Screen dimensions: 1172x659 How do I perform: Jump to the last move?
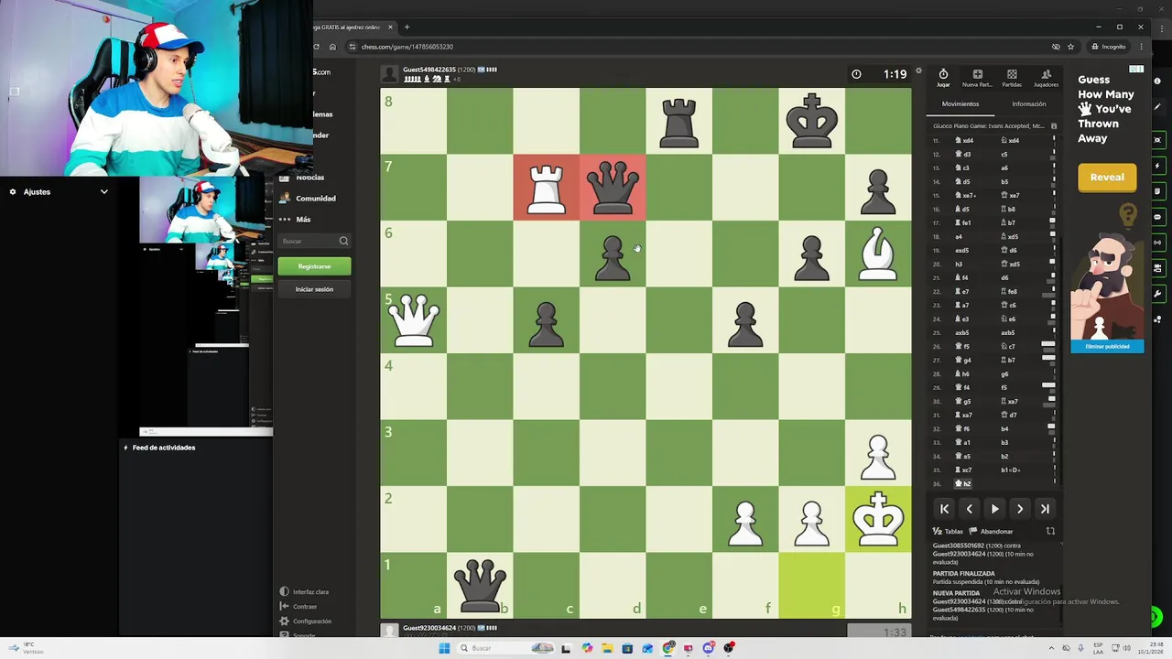point(1045,509)
